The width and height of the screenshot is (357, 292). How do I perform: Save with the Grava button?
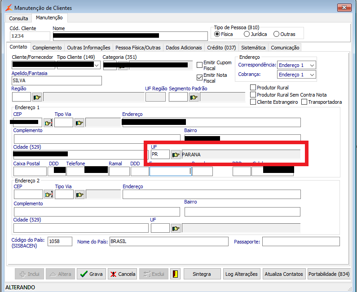[91, 274]
